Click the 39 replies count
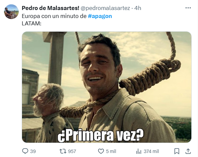This screenshot has width=198, height=157. (x=33, y=151)
